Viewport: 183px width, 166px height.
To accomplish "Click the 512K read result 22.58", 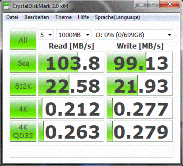I will pos(71,85).
